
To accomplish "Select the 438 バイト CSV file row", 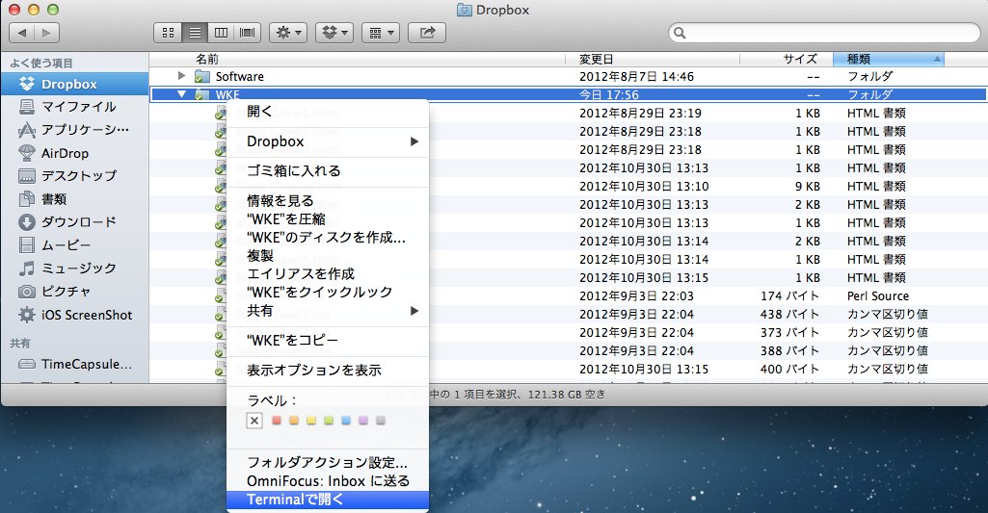I will pos(568,314).
